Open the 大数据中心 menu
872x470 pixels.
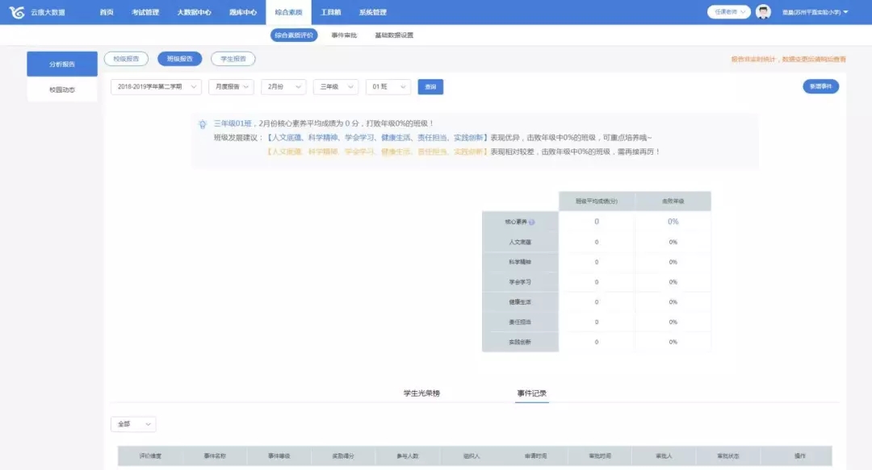tap(194, 12)
